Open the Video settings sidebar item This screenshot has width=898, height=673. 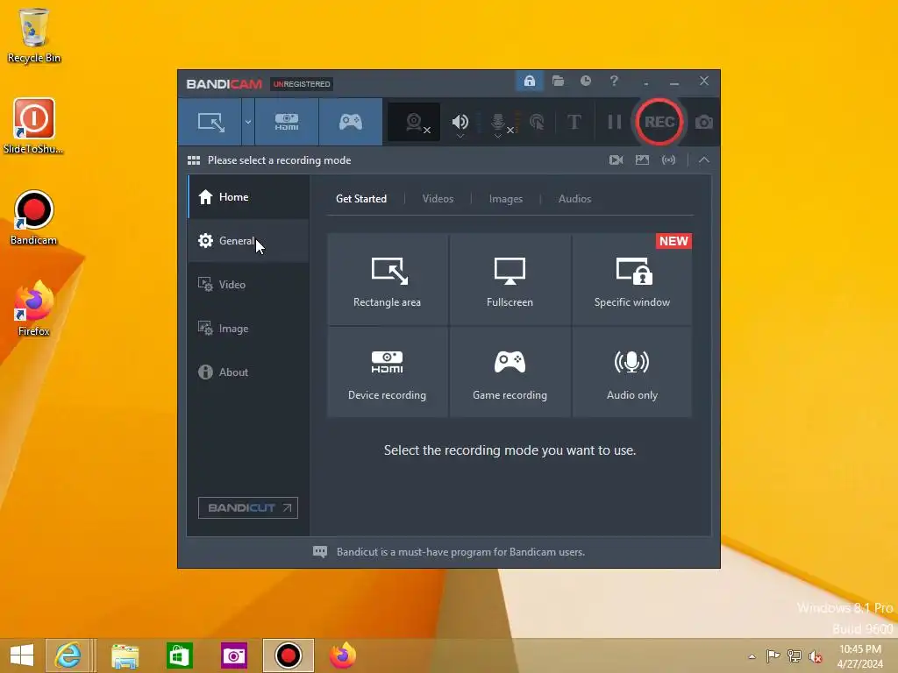tap(249, 285)
